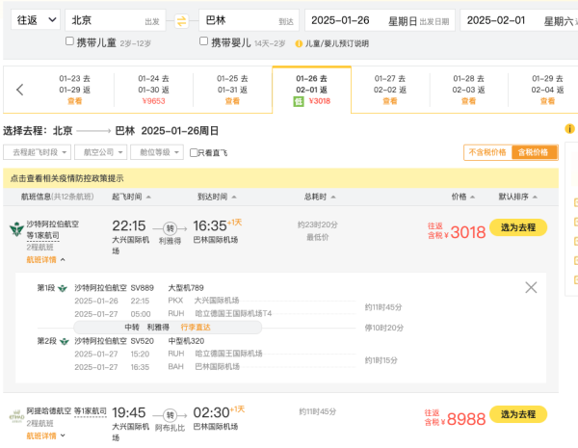Click 停10时20分 layover duration
Viewport: 578px width, 448px height.
[x=383, y=328]
